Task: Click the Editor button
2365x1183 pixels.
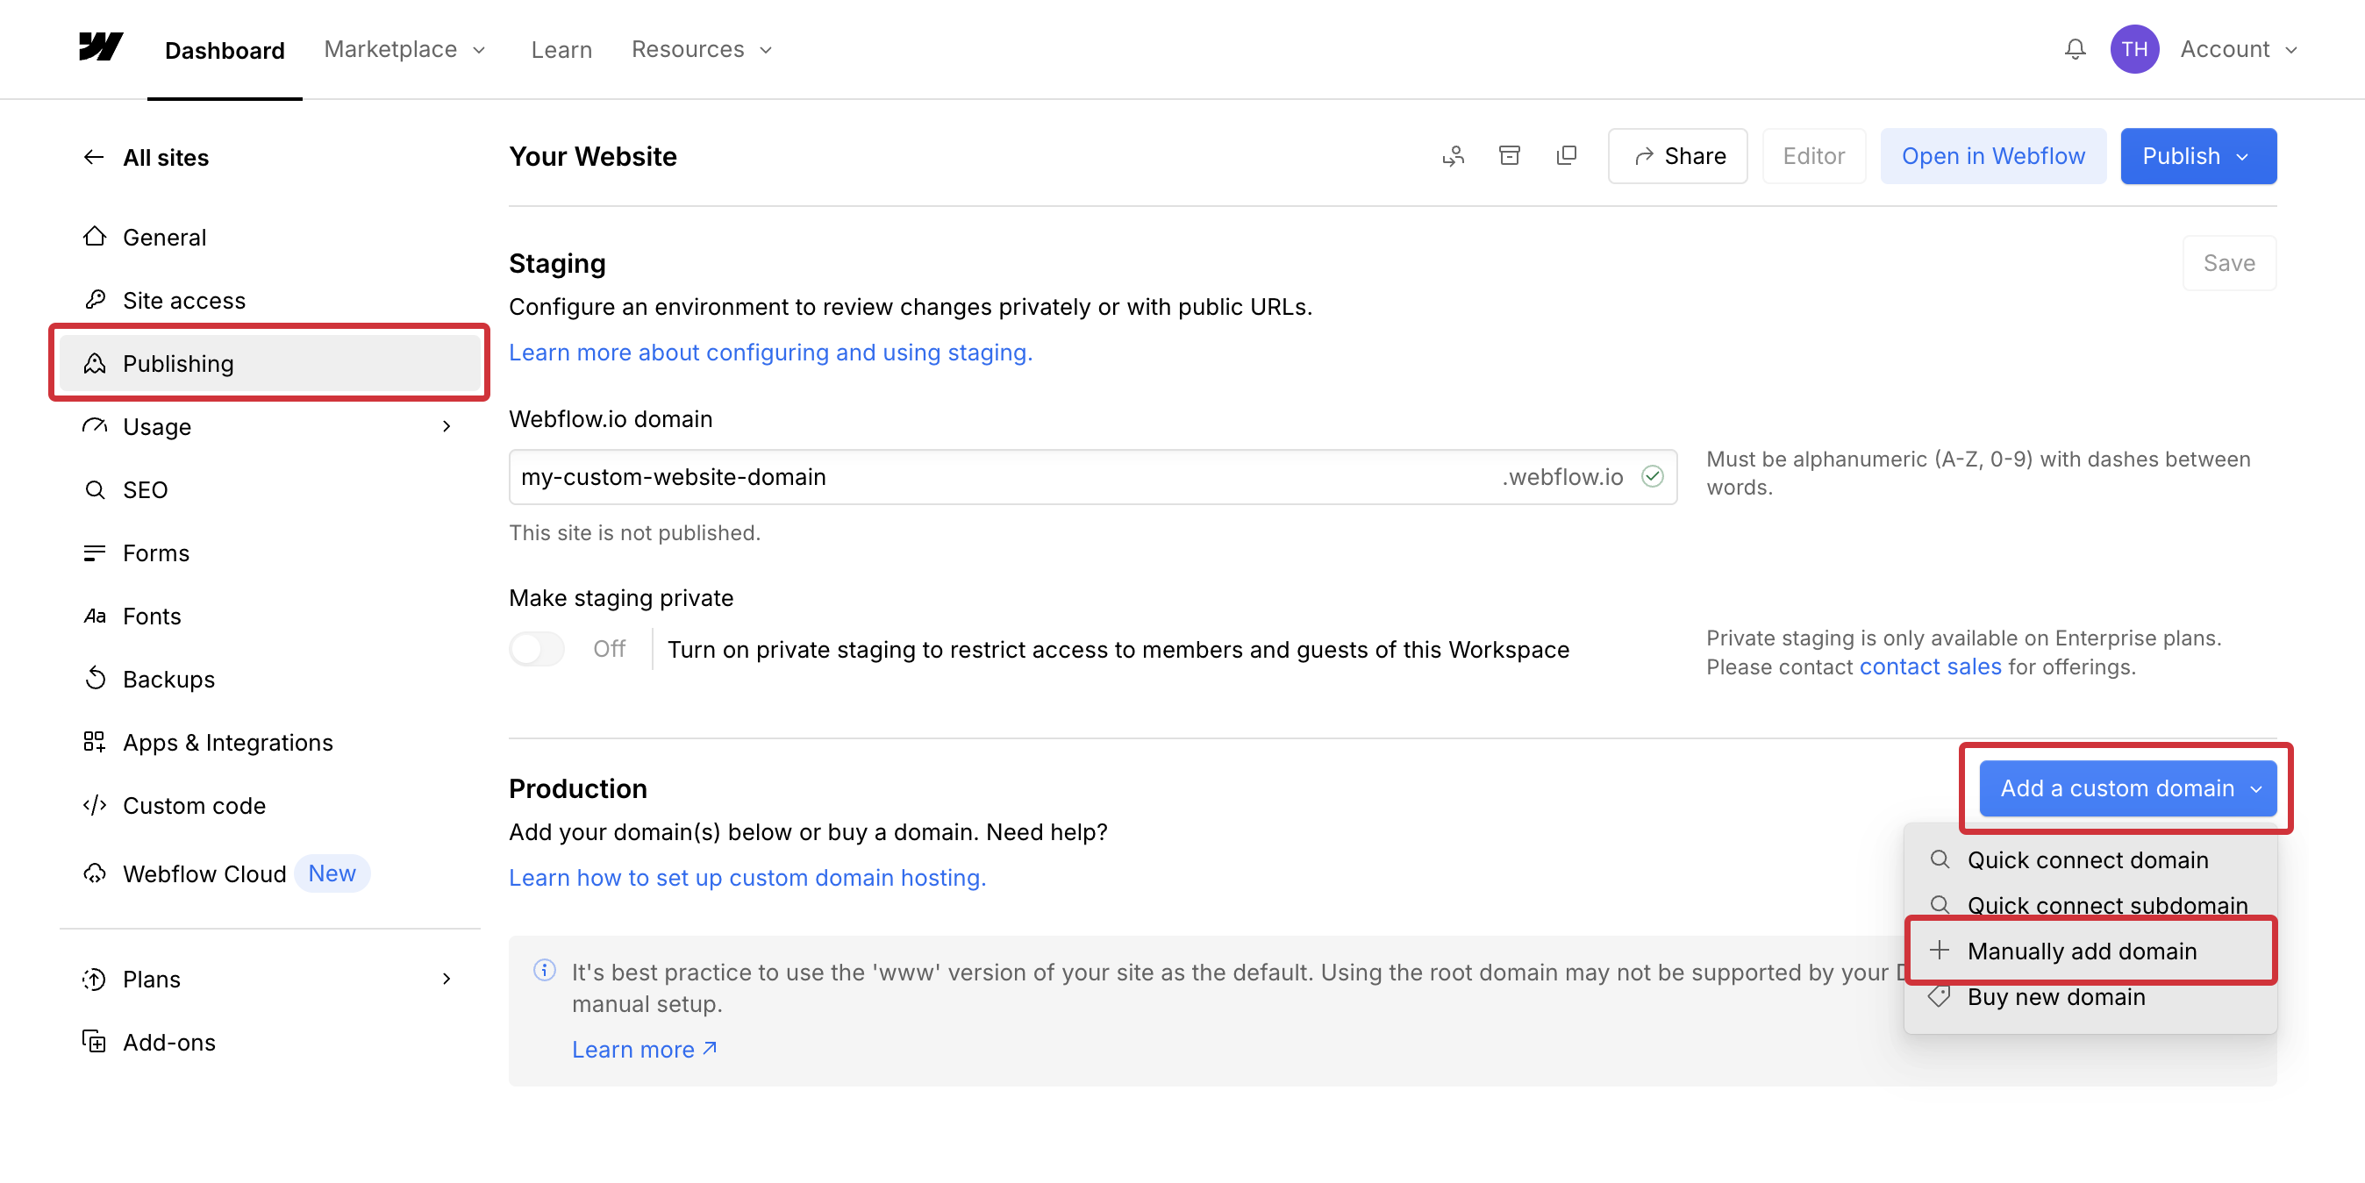Action: pyautogui.click(x=1813, y=156)
